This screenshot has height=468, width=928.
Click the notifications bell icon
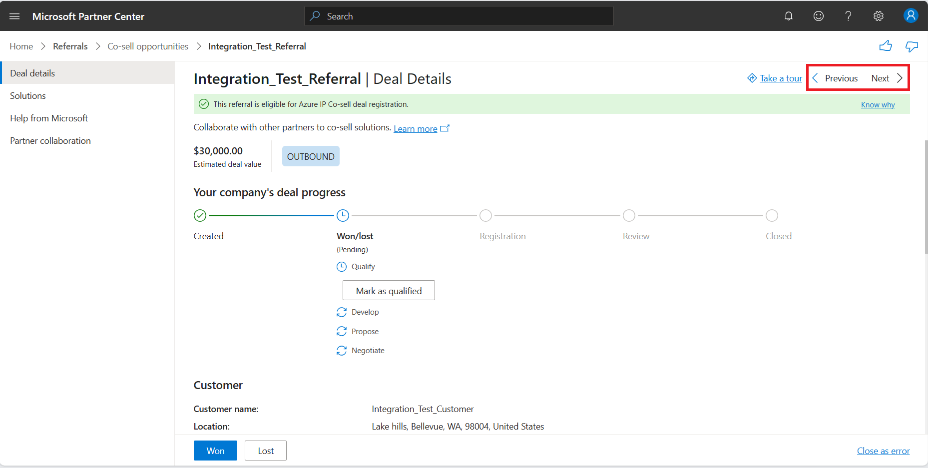pos(789,16)
